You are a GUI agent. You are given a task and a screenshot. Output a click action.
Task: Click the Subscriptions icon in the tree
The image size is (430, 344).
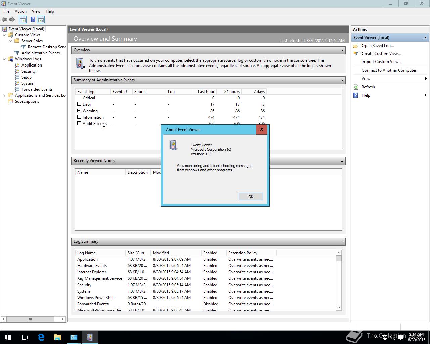coord(11,101)
